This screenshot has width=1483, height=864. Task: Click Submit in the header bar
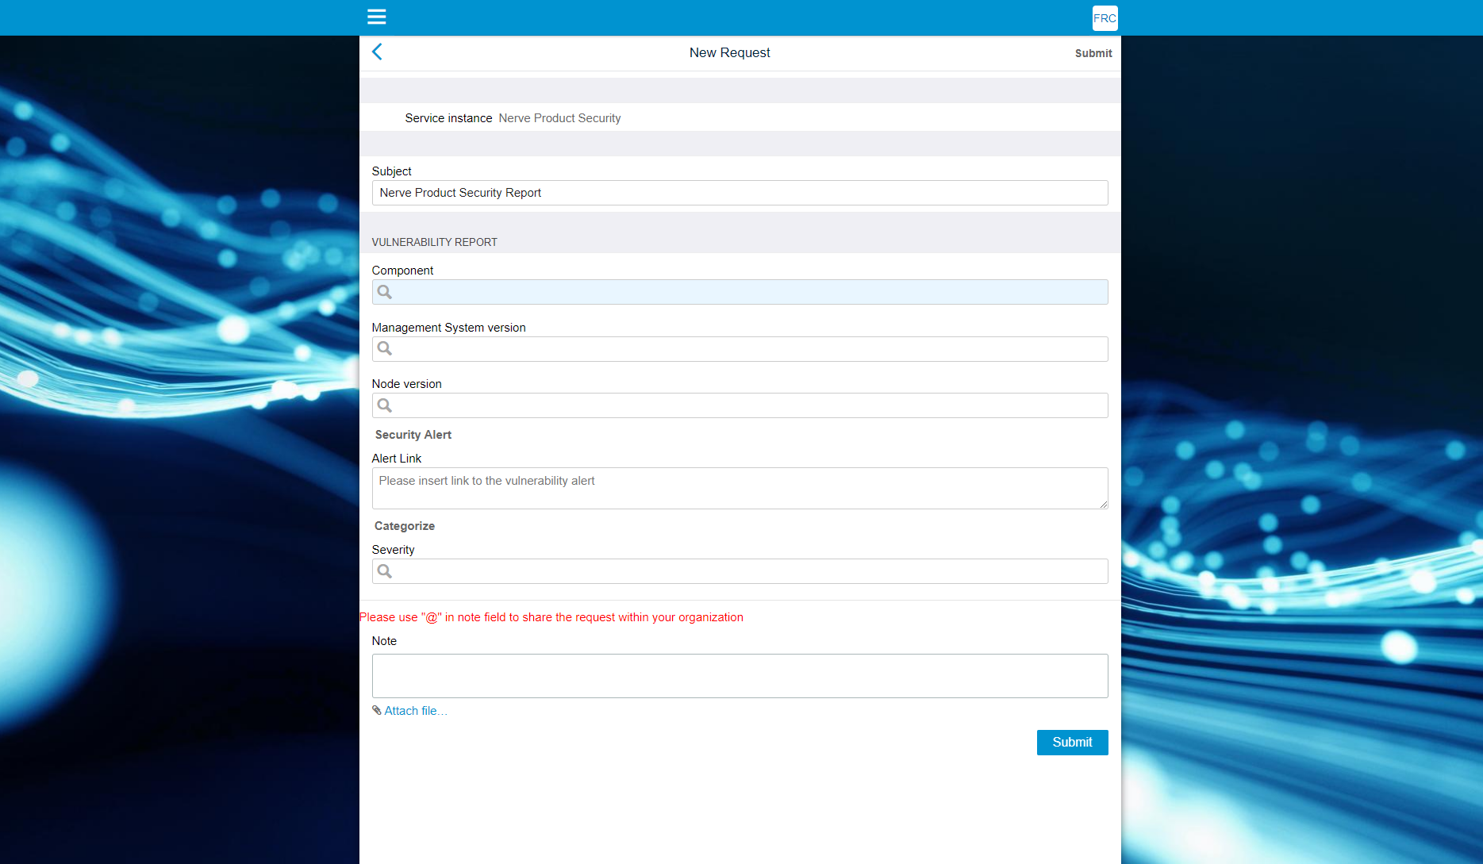[1093, 53]
